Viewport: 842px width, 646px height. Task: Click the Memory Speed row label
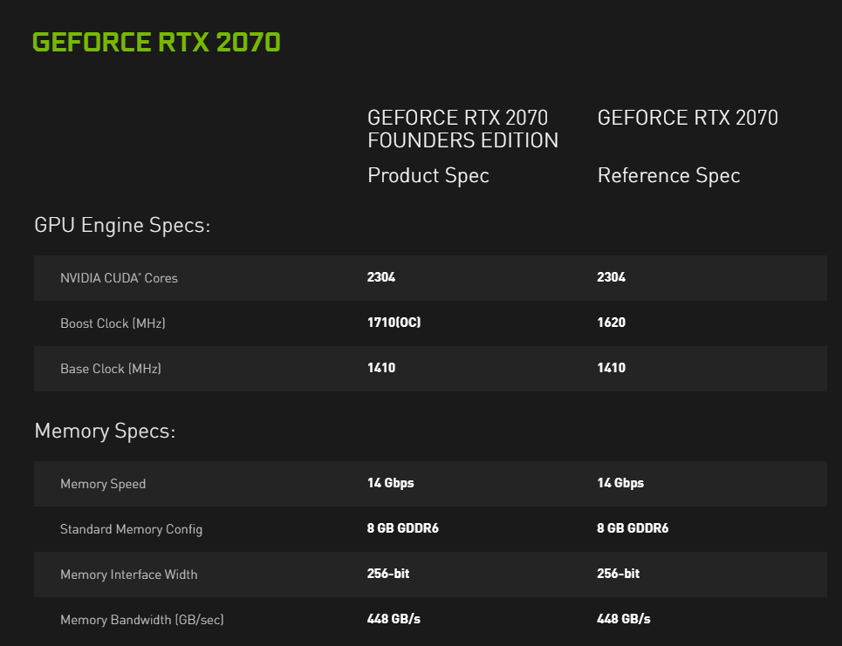point(103,484)
